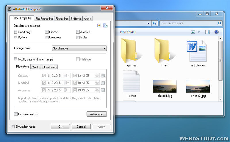Enable the Compress attribute checkbox

click(x=47, y=37)
